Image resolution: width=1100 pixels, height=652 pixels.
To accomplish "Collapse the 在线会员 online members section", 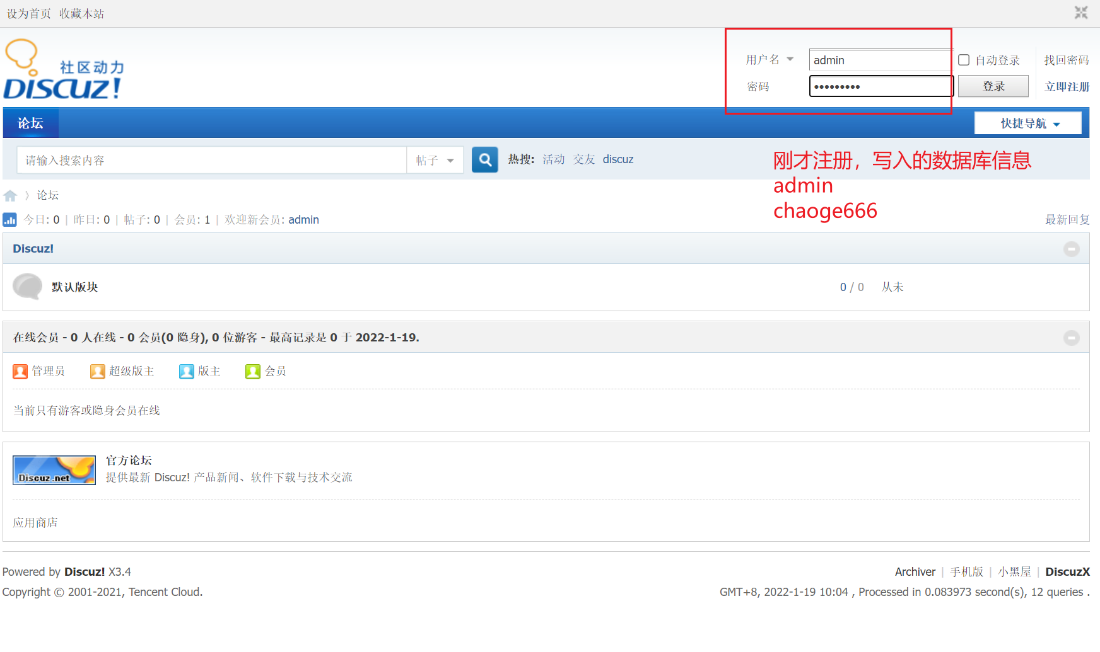I will 1071,338.
